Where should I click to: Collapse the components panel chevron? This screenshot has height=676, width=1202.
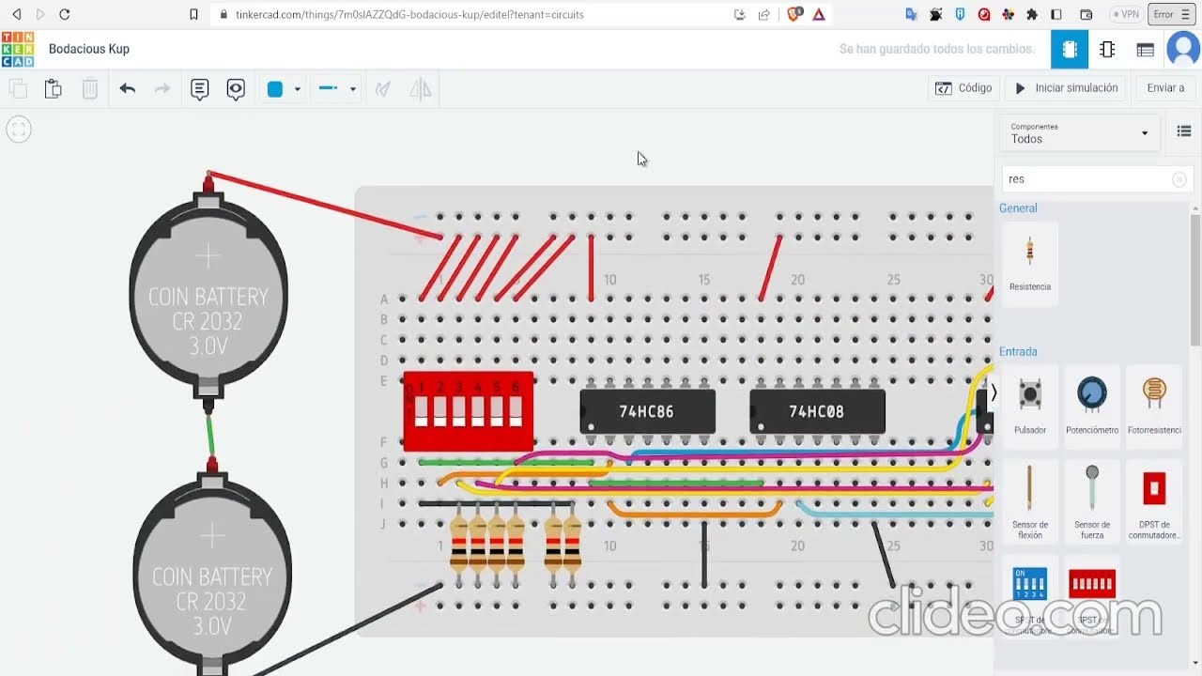coord(994,392)
